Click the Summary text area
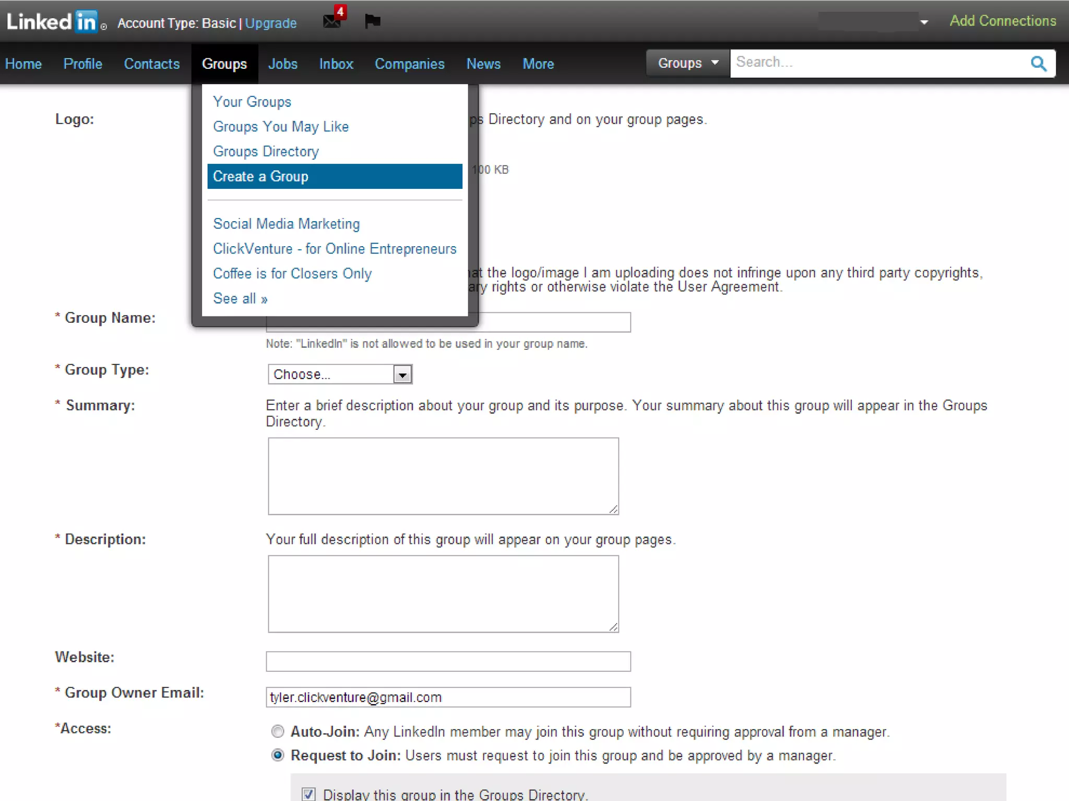 pyautogui.click(x=443, y=476)
